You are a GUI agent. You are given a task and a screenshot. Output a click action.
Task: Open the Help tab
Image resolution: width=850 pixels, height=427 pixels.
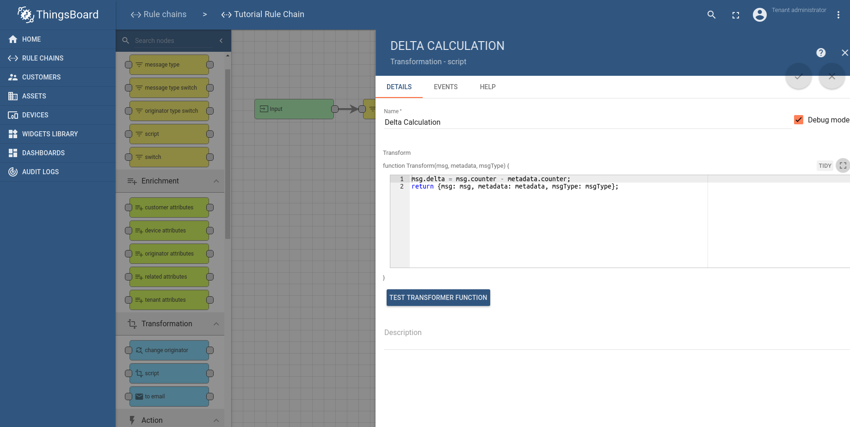coord(487,87)
